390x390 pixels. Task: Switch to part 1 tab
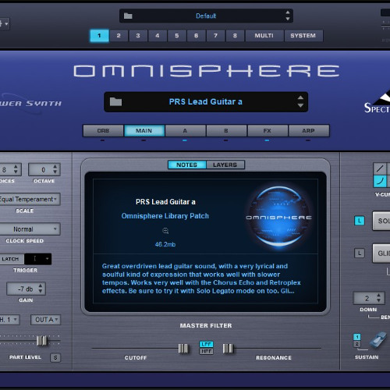pos(99,36)
